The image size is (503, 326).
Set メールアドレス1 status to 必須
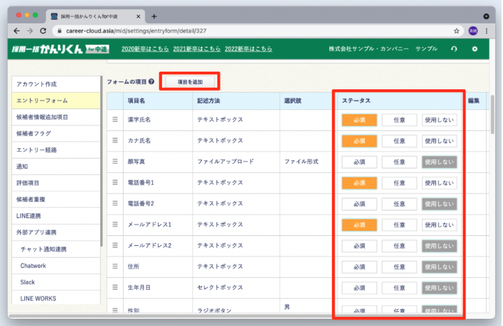click(x=359, y=225)
